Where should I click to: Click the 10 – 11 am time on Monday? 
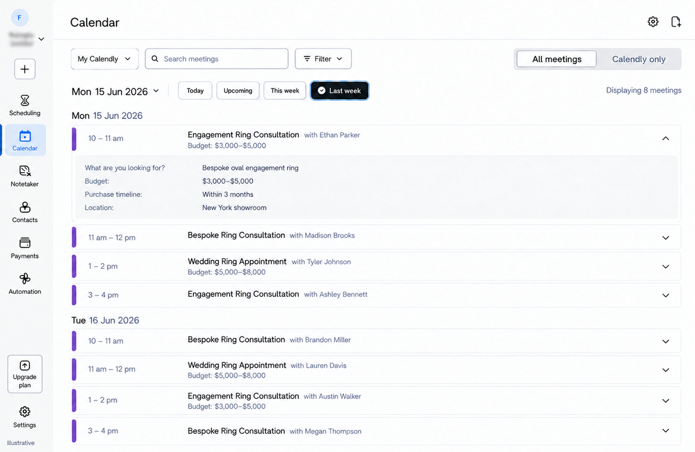[105, 138]
